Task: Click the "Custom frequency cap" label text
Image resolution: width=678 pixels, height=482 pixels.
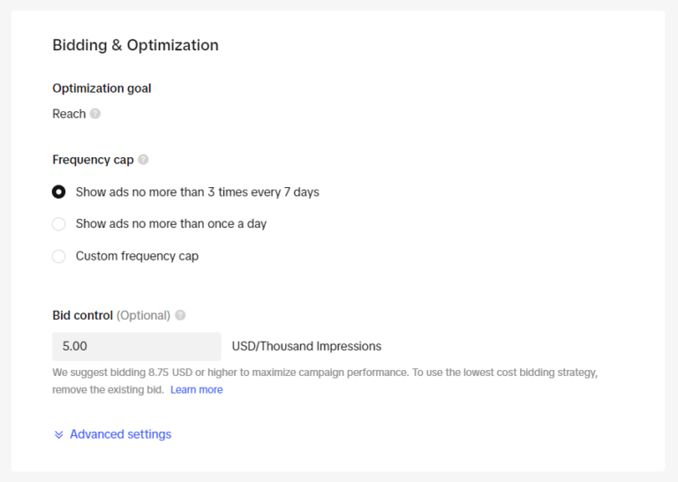Action: (x=137, y=256)
